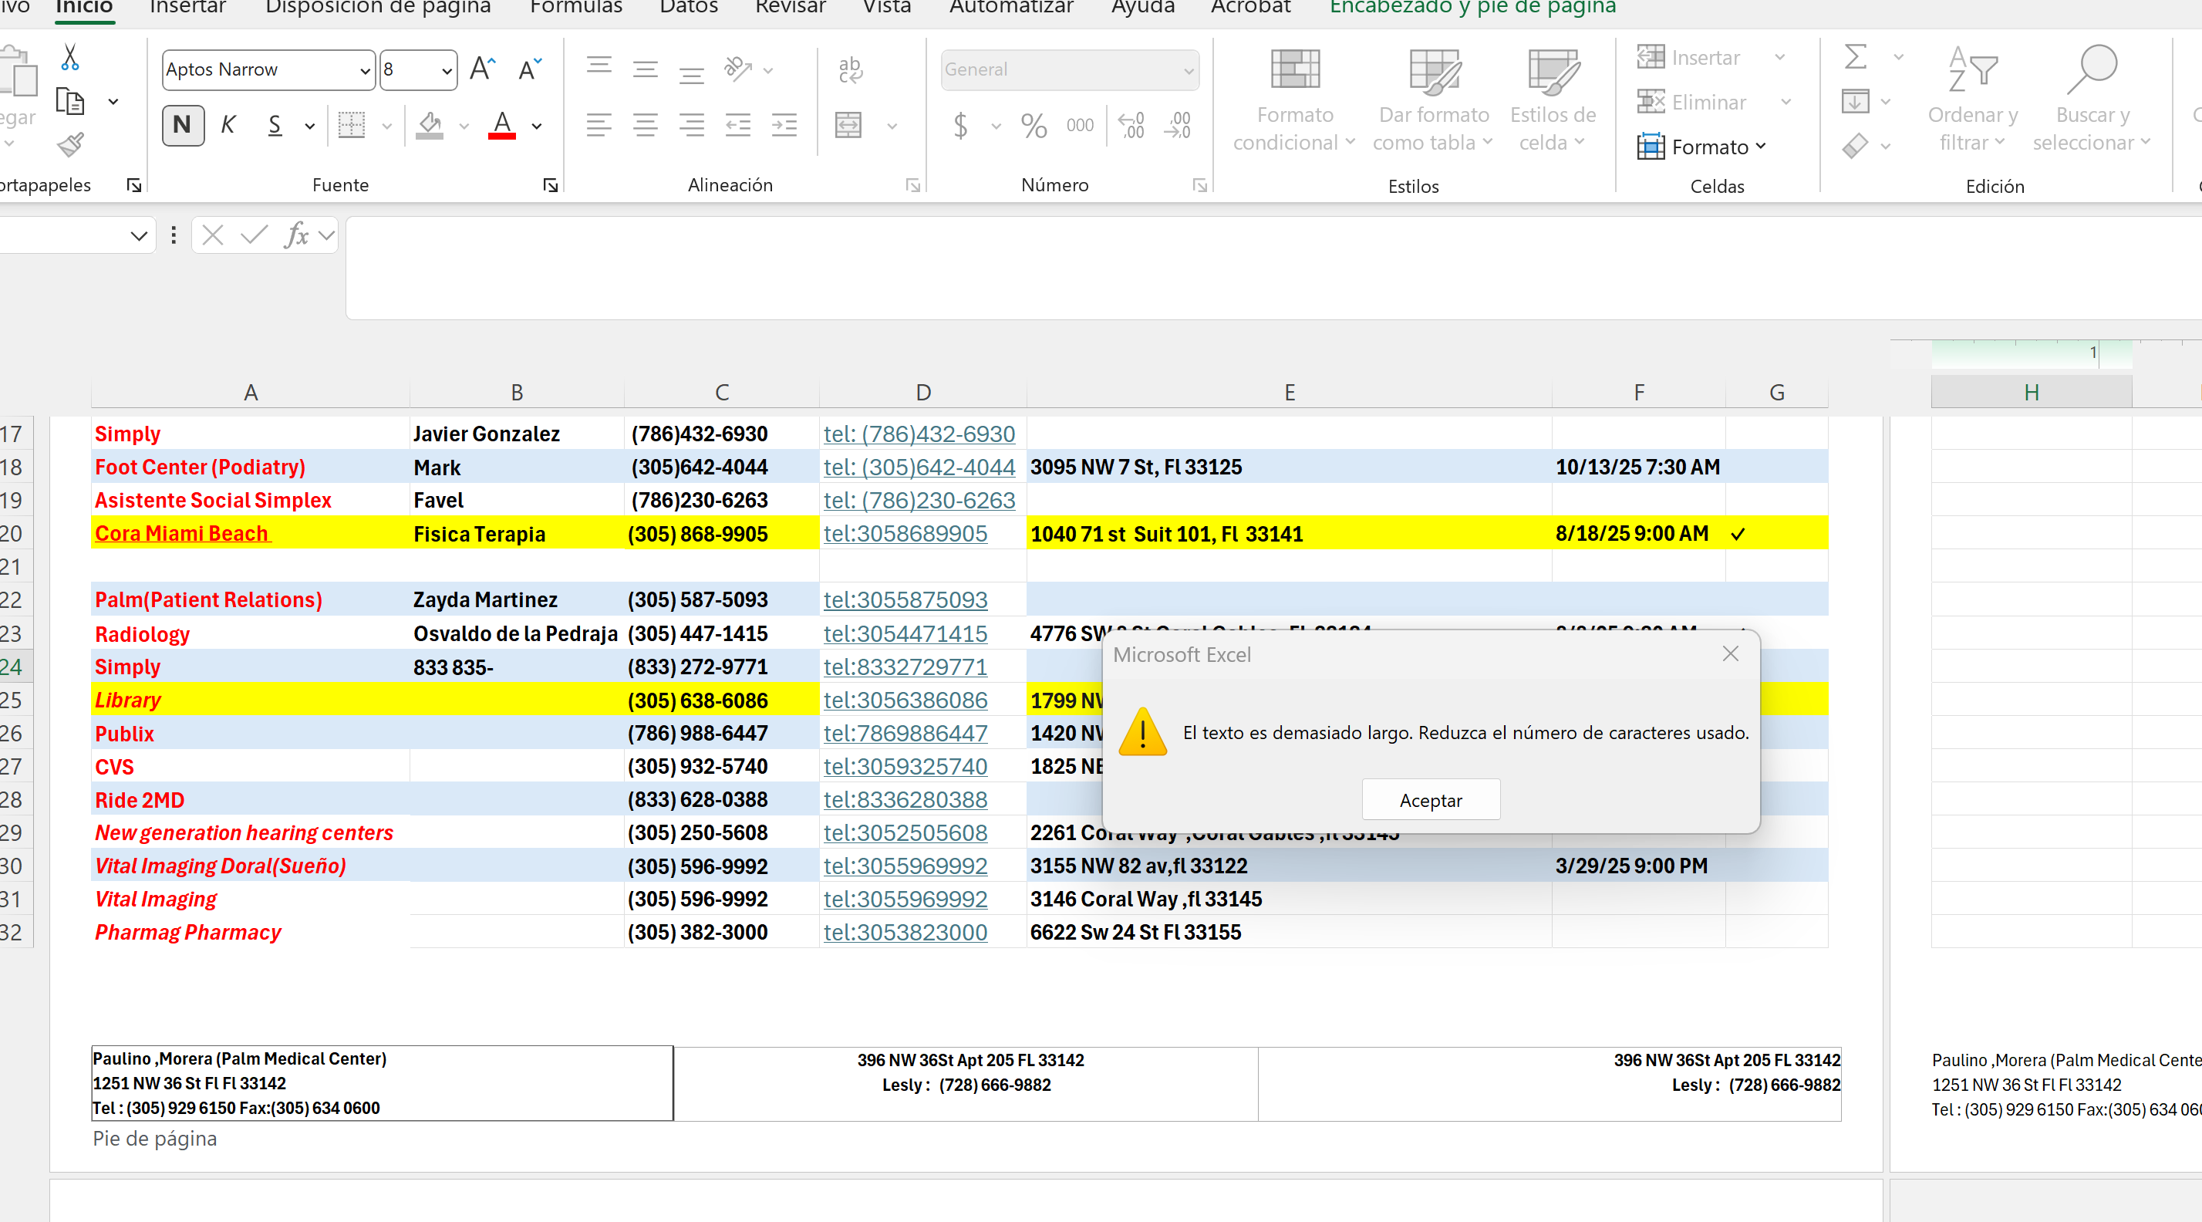Click the Insert Function fx icon
Screen dimensions: 2202x1222
[295, 235]
